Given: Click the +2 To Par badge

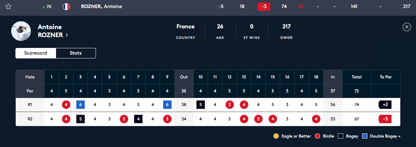Looking at the screenshot, I should tap(385, 104).
